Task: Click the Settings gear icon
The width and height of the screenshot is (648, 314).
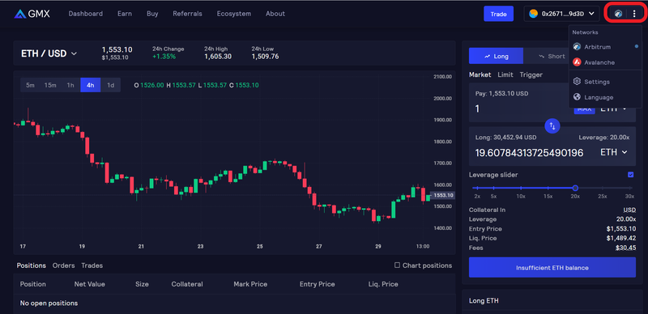Action: point(577,82)
